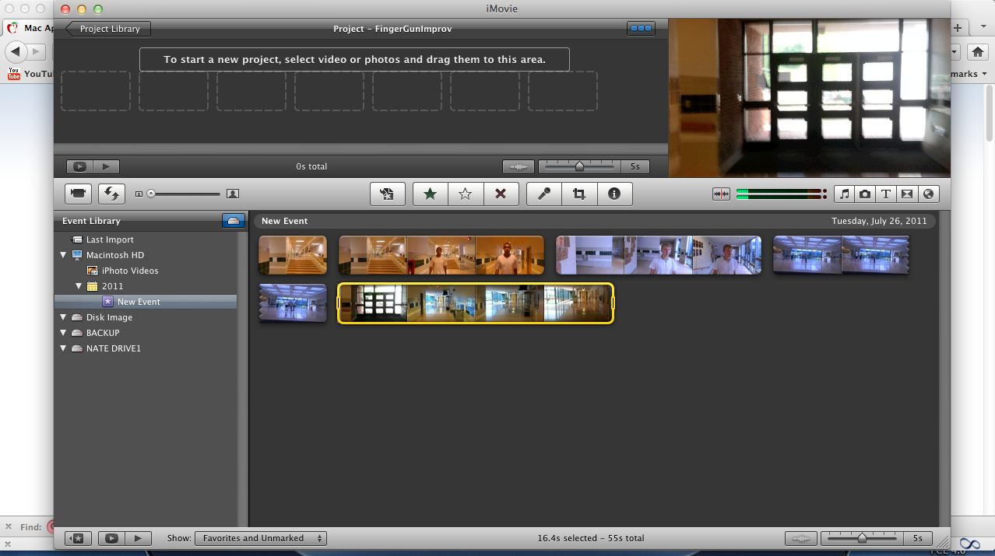The image size is (995, 556).
Task: Select the NATE DRIVE1 label
Action: coord(114,348)
